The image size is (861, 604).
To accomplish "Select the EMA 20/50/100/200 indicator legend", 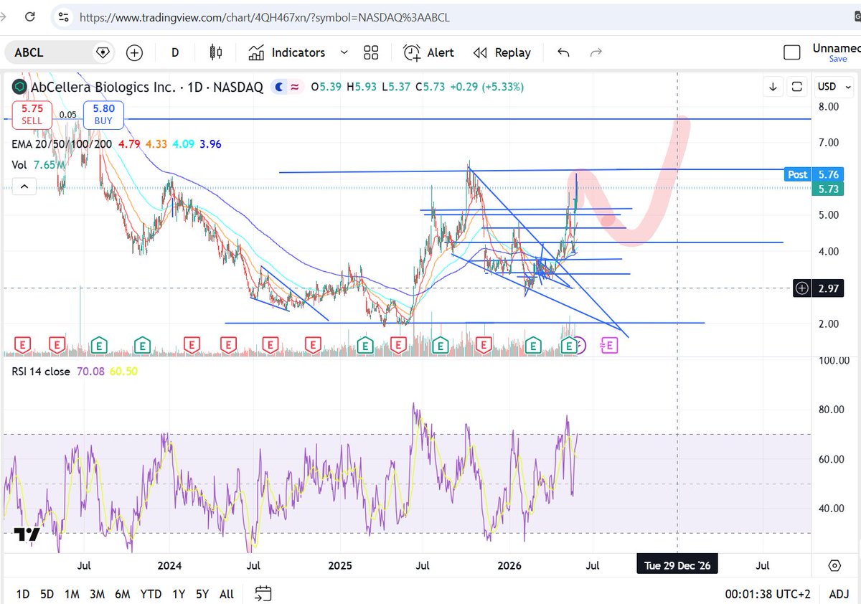I will pos(62,144).
